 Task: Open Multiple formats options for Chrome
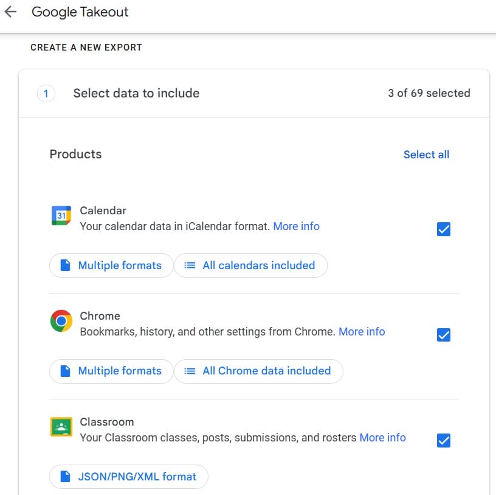point(110,371)
